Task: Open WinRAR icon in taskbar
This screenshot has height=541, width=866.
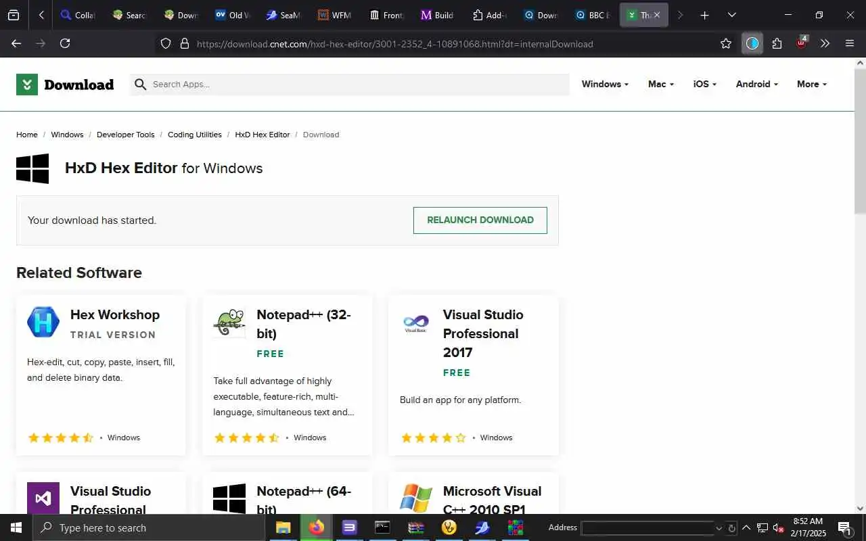Action: click(x=415, y=527)
